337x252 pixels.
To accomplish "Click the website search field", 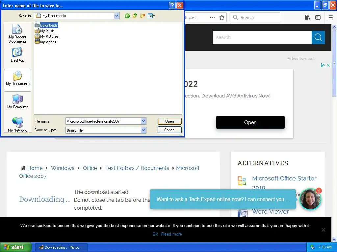I will (x=262, y=37).
